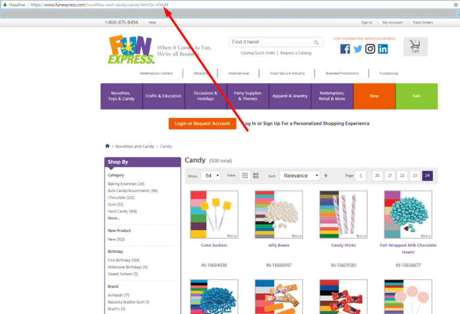The image size is (460, 314).
Task: Open the Relevance sort dropdown
Action: click(299, 176)
